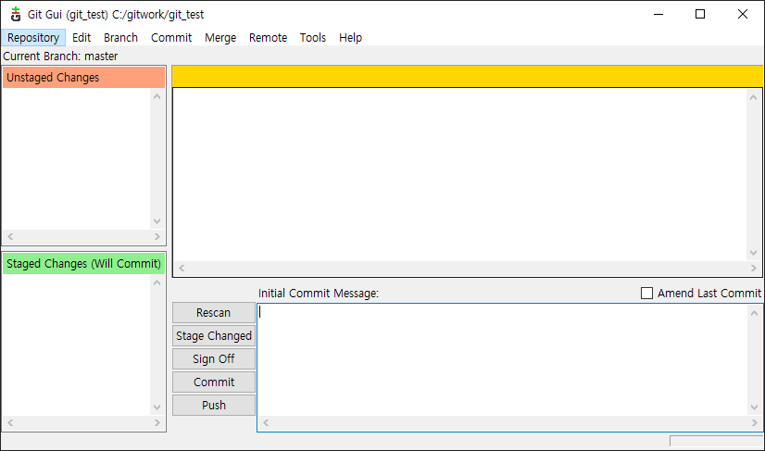765x451 pixels.
Task: Open the Merge menu
Action: pyautogui.click(x=220, y=38)
